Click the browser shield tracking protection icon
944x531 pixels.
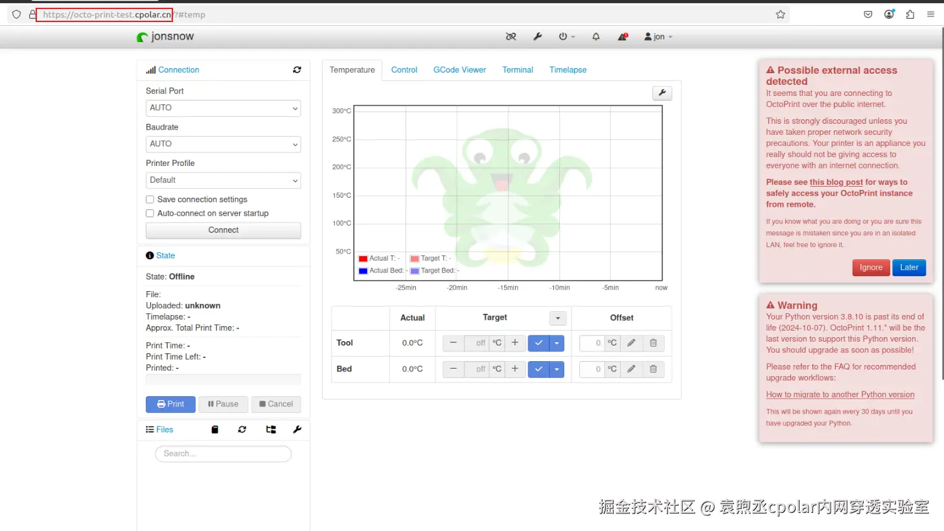(17, 14)
